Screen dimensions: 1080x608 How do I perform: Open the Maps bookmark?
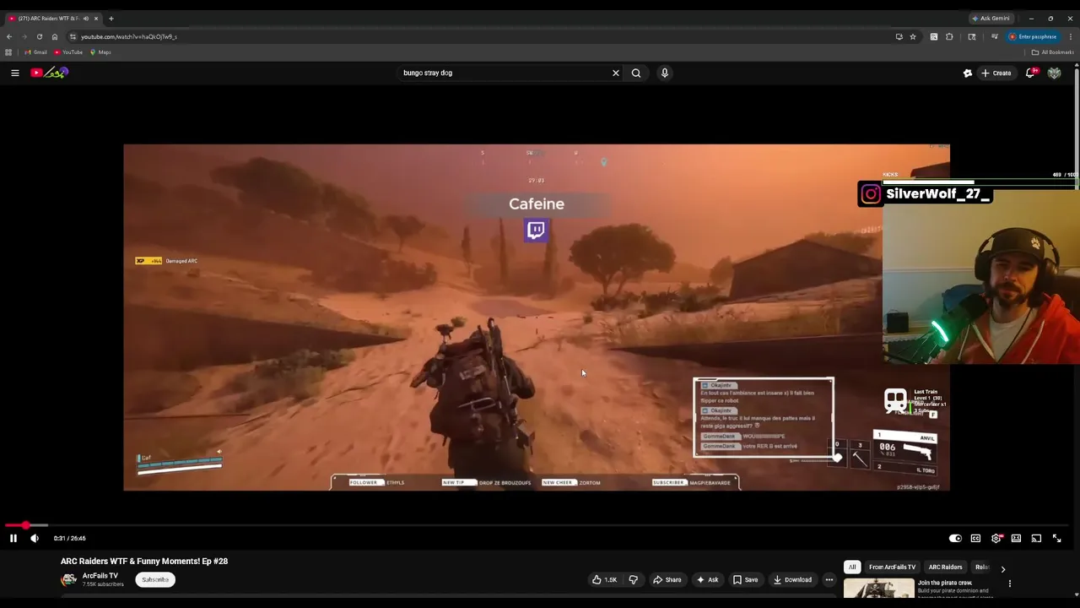pos(100,52)
